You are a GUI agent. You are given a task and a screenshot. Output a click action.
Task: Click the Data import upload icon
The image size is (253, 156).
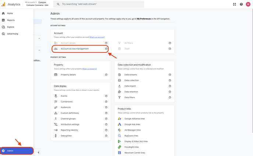click(x=120, y=86)
